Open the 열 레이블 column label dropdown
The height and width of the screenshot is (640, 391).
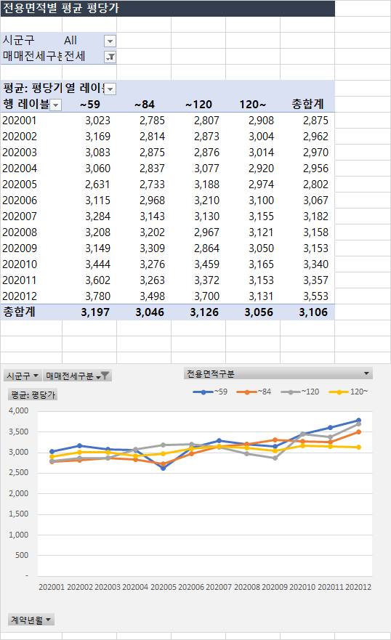coord(110,89)
